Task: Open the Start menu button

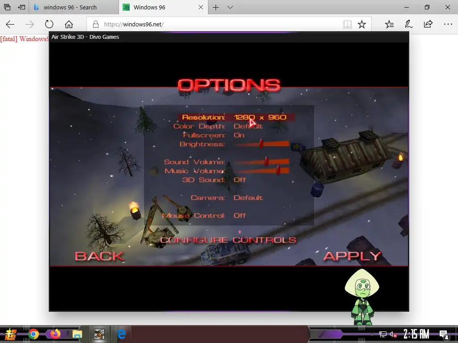Action: [x=10, y=334]
